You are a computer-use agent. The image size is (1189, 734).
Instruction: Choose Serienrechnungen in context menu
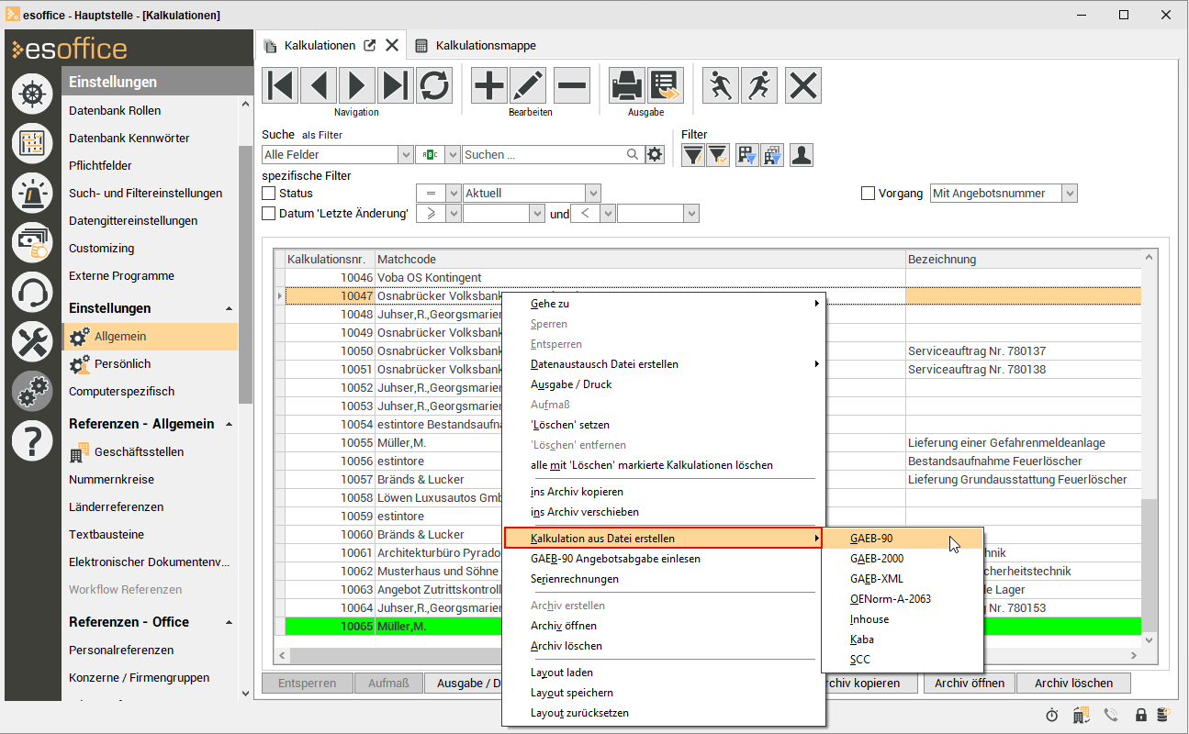[x=663, y=579]
